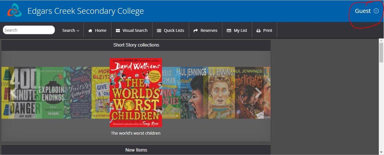Open the Quick Lists menu

click(x=171, y=30)
